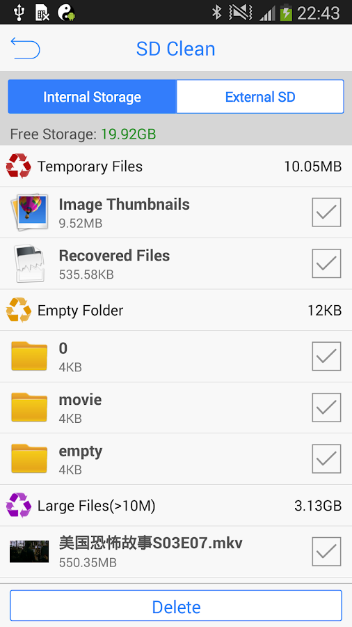Tap the purple Large Files recycle icon

click(x=19, y=506)
